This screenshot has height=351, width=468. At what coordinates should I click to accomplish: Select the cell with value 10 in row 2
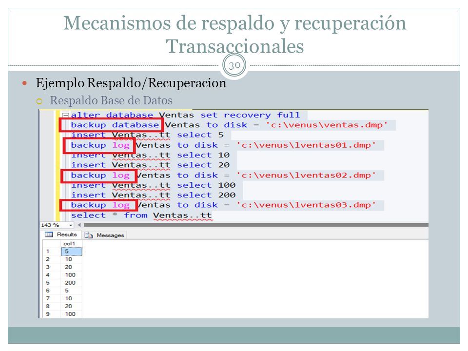(x=71, y=259)
